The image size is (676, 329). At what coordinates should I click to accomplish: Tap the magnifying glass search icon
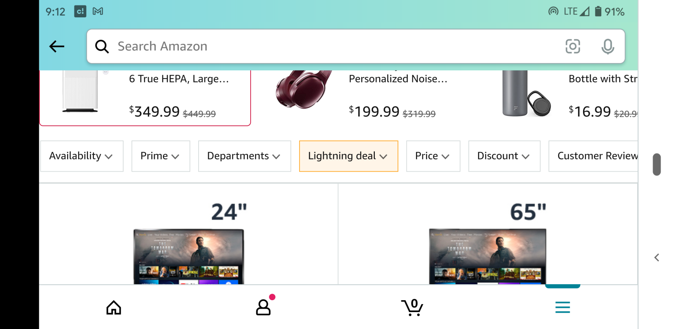click(x=102, y=46)
